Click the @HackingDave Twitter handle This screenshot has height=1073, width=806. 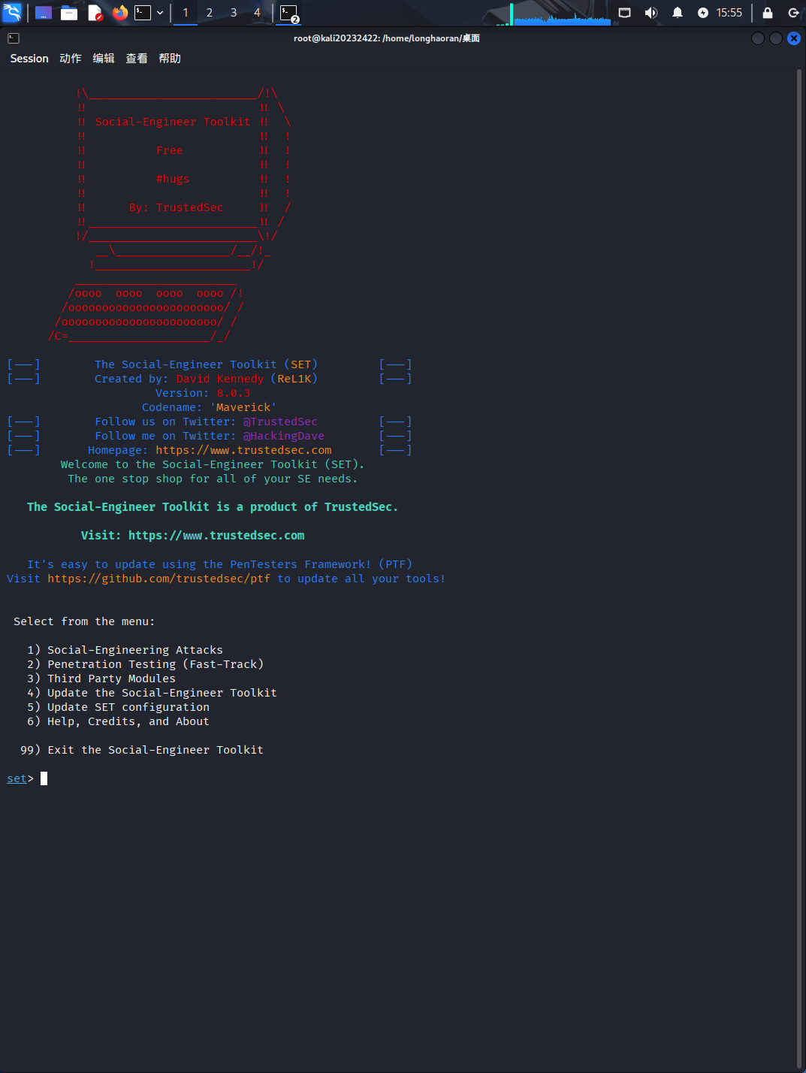point(284,436)
